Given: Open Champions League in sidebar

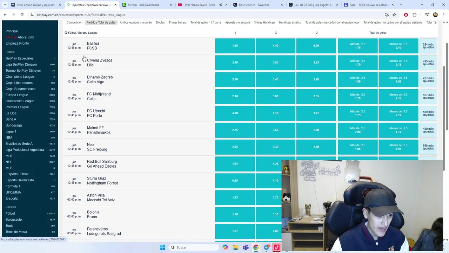Looking at the screenshot, I should pyautogui.click(x=20, y=77).
